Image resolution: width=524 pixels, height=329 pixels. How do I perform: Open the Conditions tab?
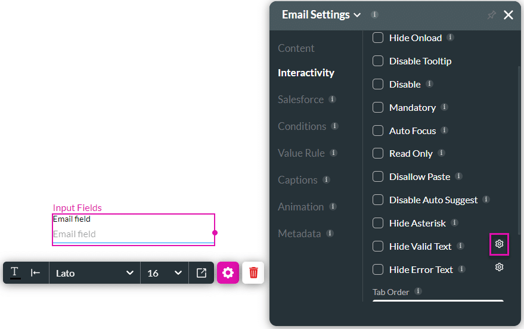click(302, 126)
